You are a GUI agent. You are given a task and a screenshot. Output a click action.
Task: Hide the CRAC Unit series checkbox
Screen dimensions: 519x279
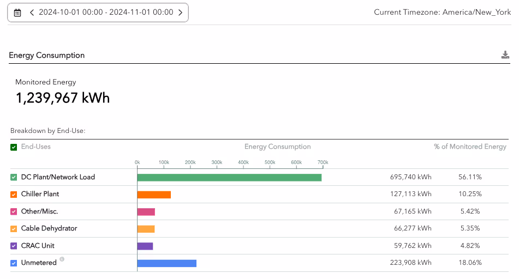[x=14, y=246]
